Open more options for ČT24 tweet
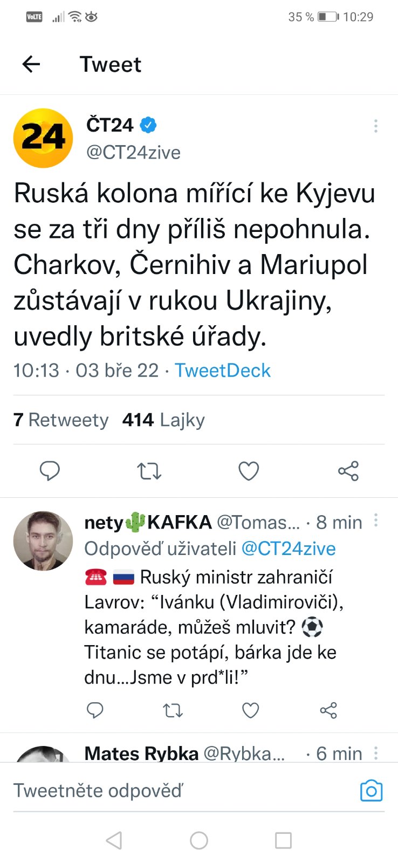Screen dimensions: 398x863 [x=375, y=126]
